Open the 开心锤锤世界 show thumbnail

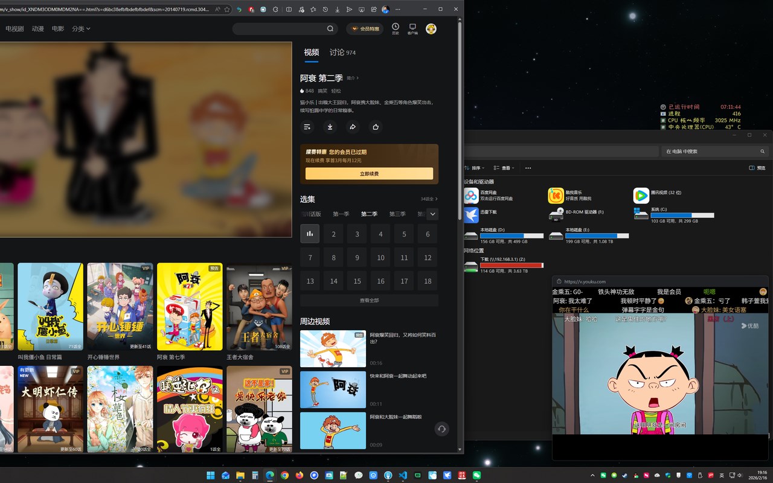point(120,307)
